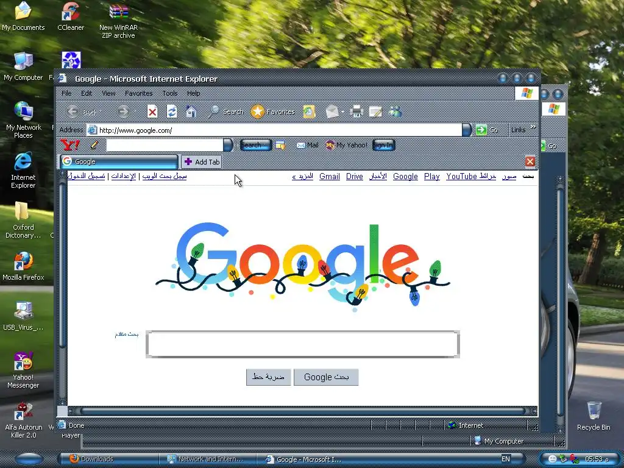Open the Gmail link

(x=330, y=176)
